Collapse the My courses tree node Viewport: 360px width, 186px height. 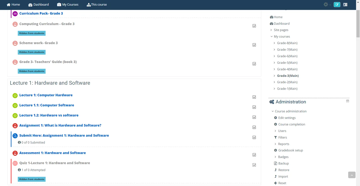coord(271,37)
